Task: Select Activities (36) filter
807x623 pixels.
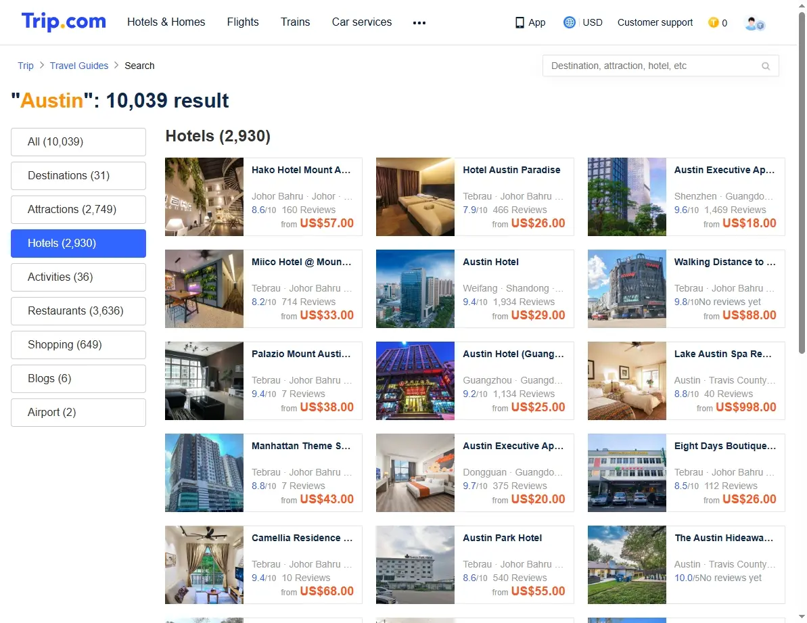Action: click(78, 277)
